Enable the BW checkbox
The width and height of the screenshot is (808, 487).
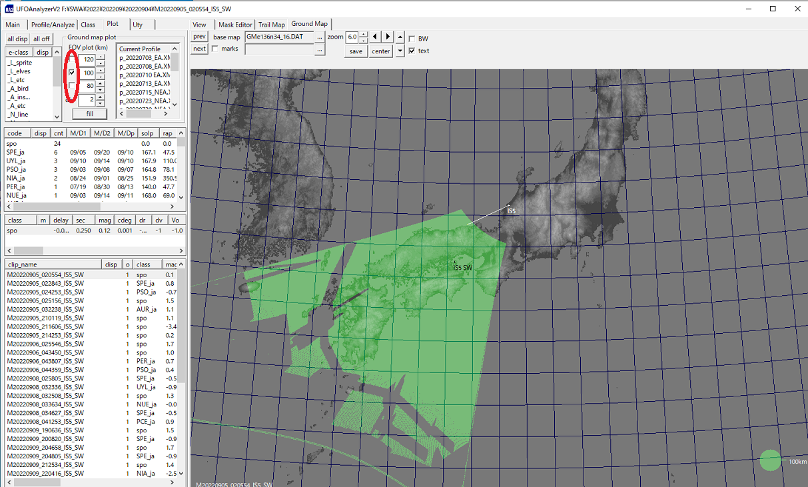(412, 39)
